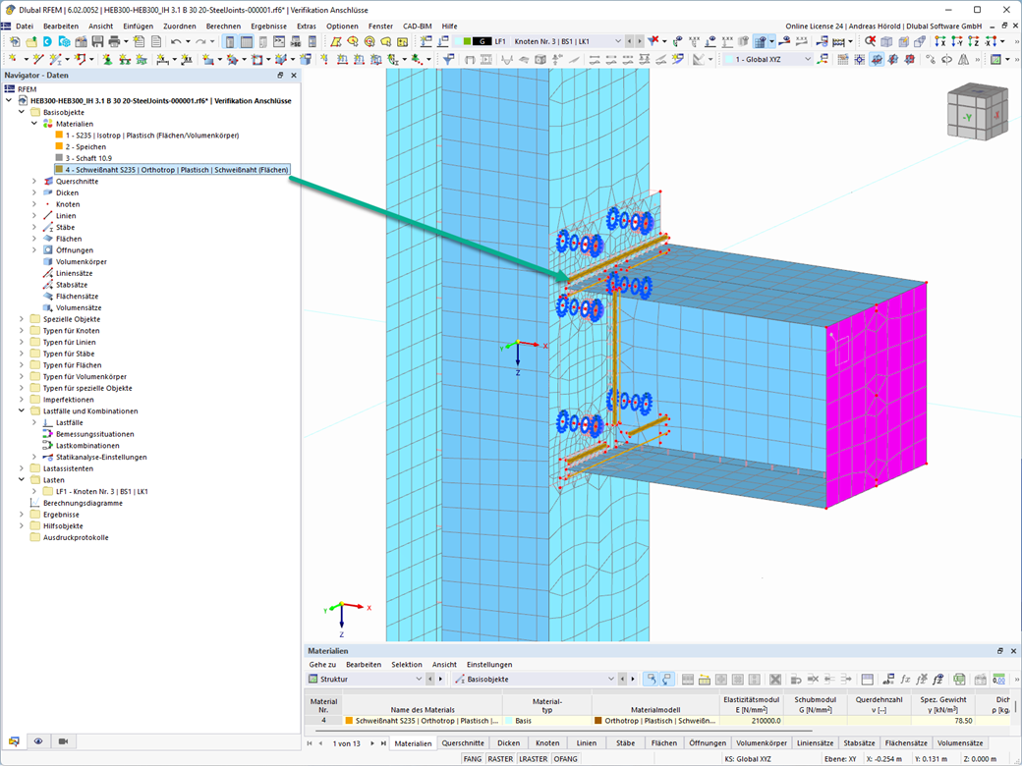Click the Navigator data tab icon at bottom left
The image size is (1022, 766).
click(14, 741)
